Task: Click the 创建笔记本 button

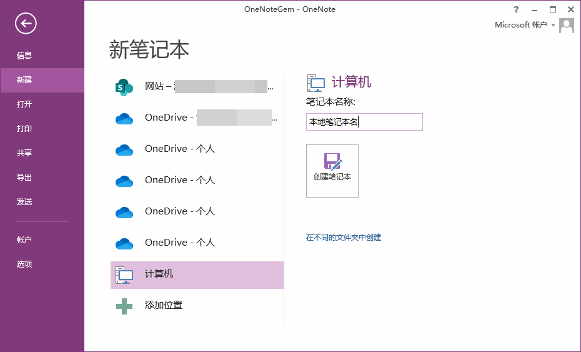Action: (x=332, y=171)
